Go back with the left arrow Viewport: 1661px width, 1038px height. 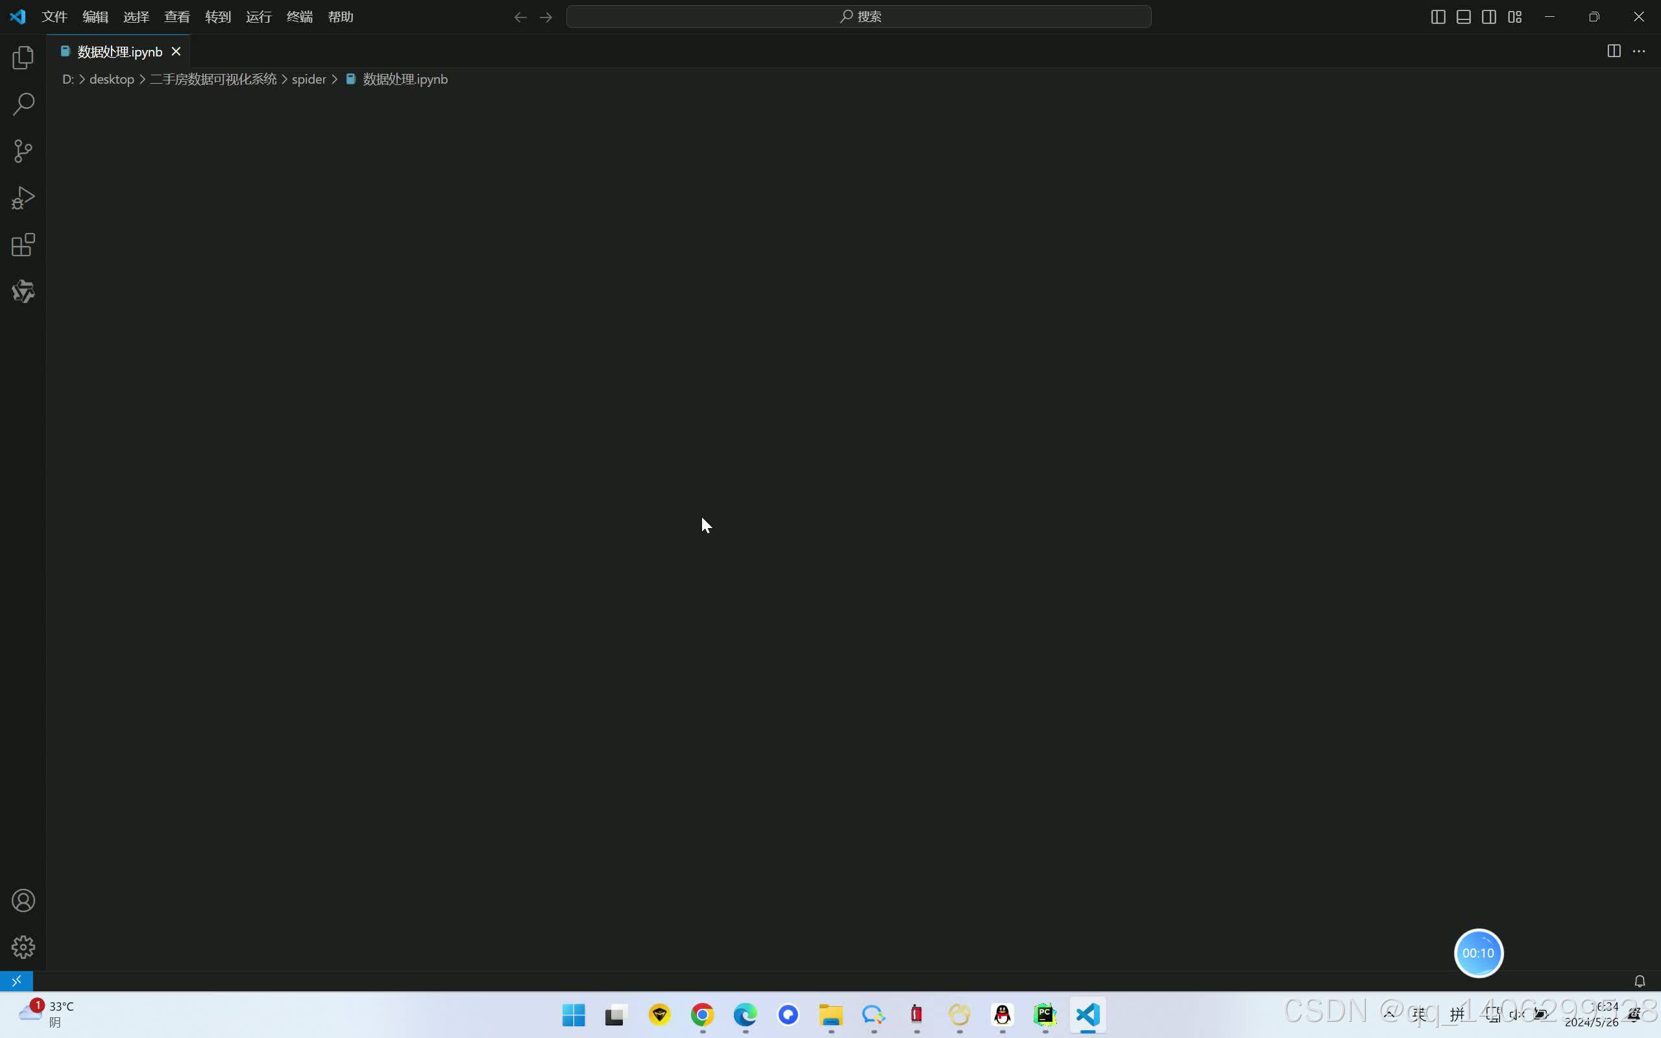[x=520, y=17]
